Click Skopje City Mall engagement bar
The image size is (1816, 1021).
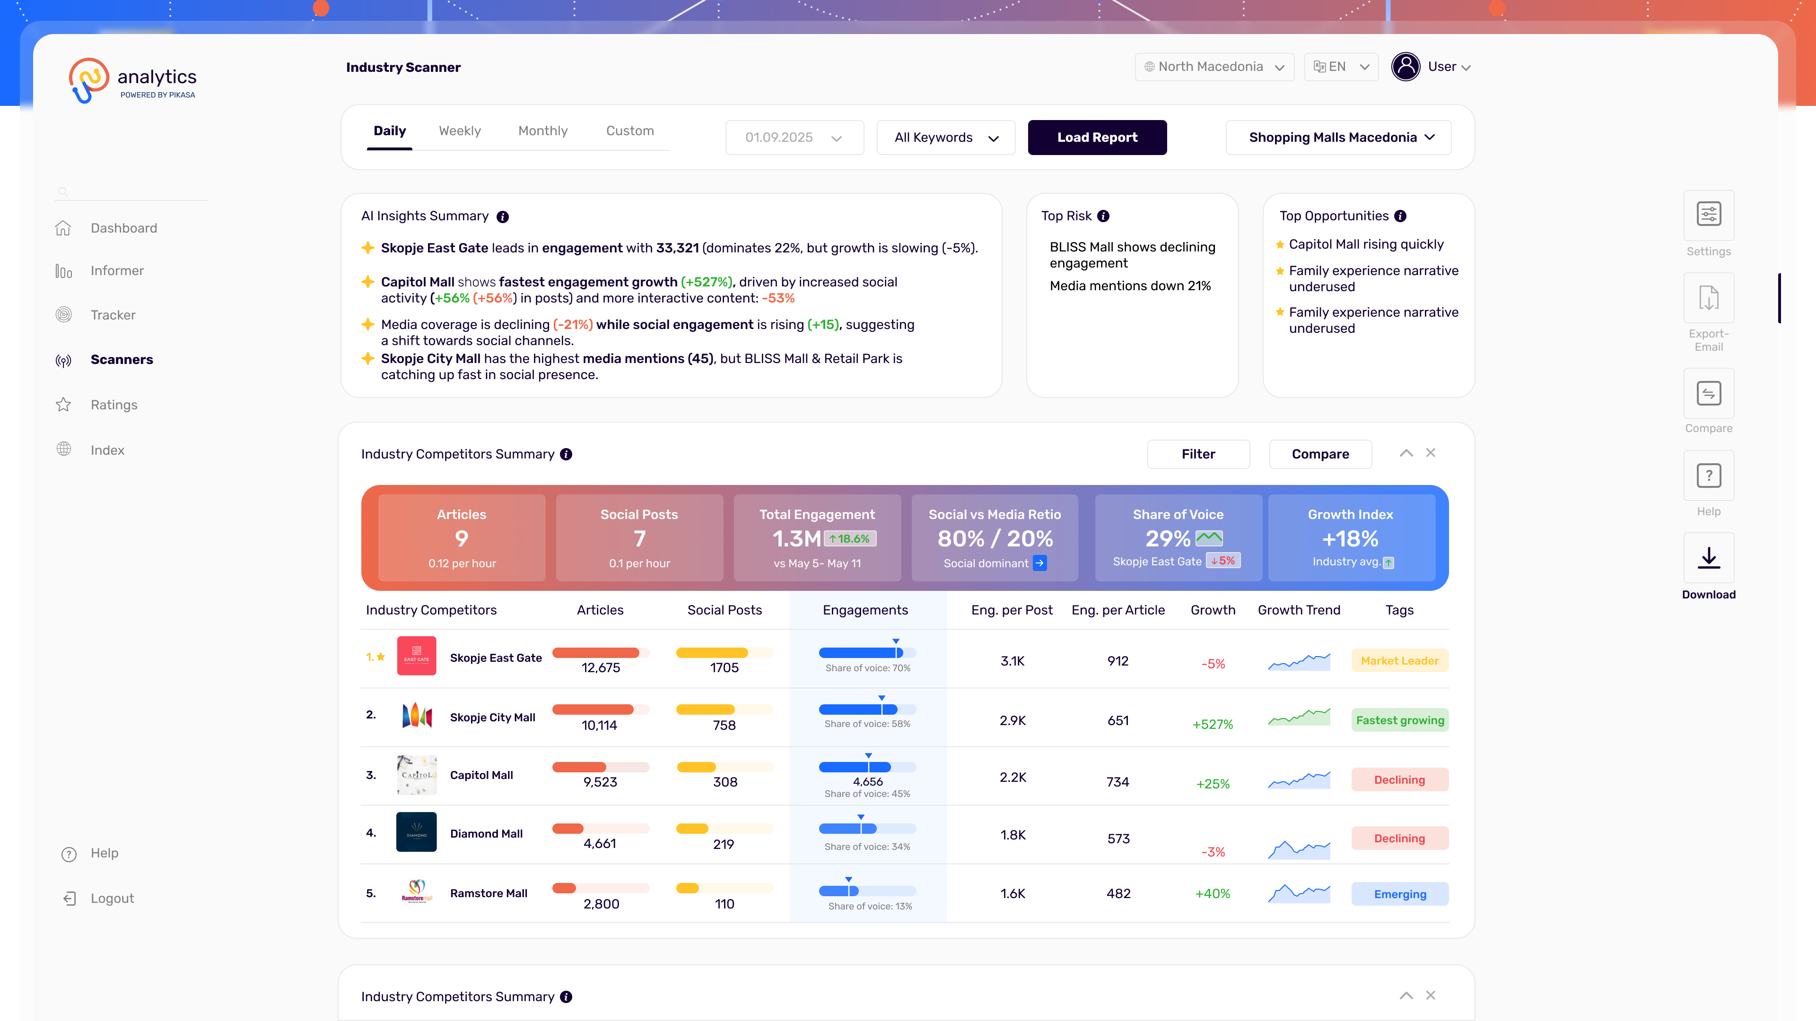pos(867,710)
